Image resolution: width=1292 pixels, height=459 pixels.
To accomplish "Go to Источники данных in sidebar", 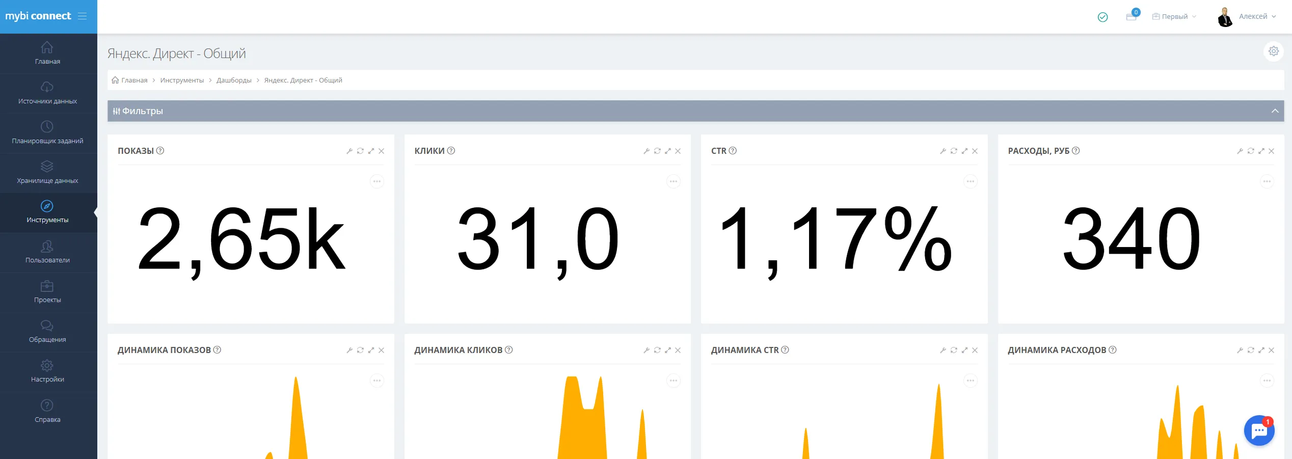I will point(47,94).
